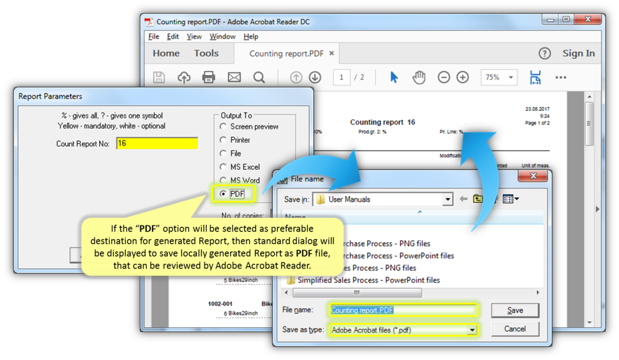Go to previous page with up arrow icon
Viewport: 619px width, 360px height.
click(296, 77)
